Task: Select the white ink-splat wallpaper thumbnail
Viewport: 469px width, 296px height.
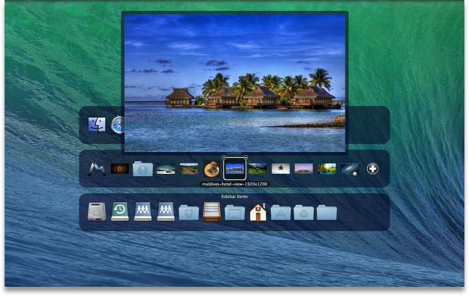Action: pos(280,169)
